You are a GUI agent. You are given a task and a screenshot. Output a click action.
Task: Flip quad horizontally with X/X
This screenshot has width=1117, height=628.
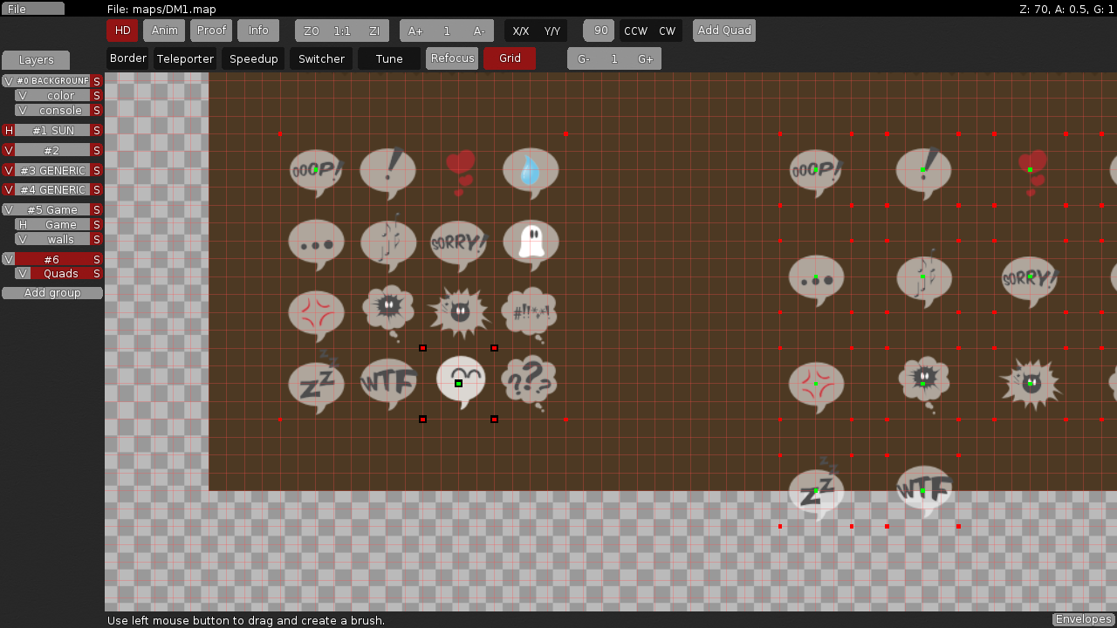point(520,31)
